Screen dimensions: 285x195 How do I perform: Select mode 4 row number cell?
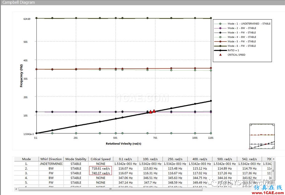(x=26, y=178)
